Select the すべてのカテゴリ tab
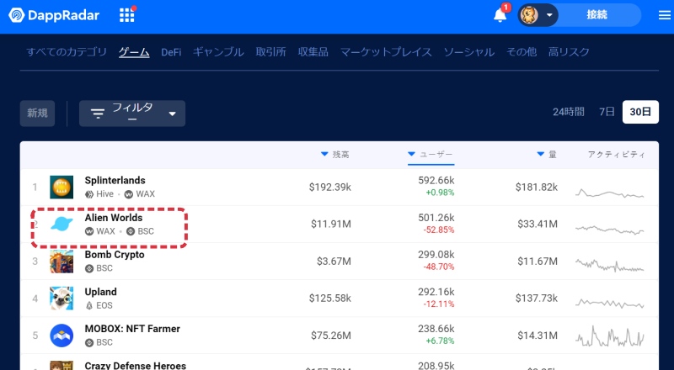Screen dimensions: 674x370 67,52
